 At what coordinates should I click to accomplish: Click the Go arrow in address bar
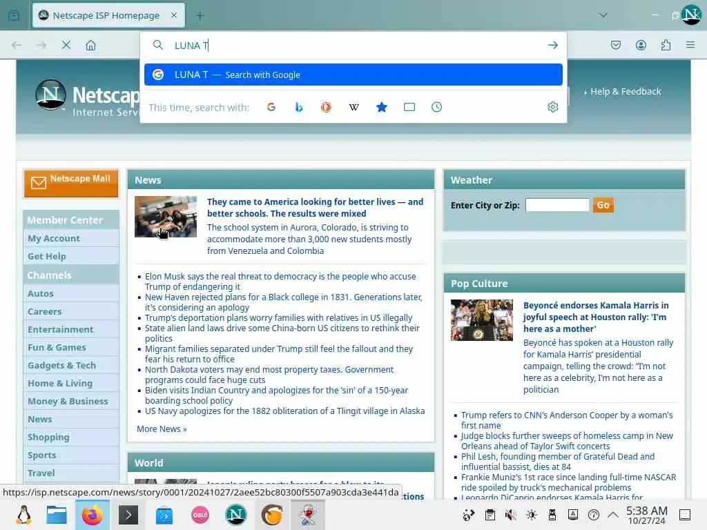[x=553, y=45]
